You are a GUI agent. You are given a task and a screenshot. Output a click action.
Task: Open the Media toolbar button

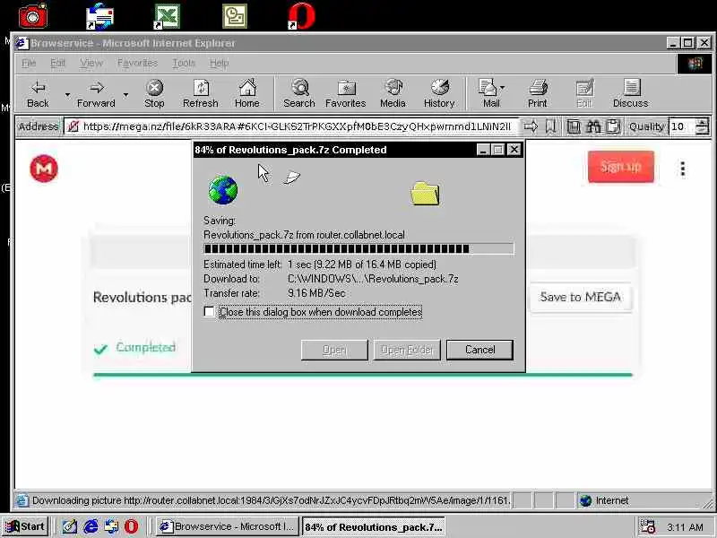point(393,94)
